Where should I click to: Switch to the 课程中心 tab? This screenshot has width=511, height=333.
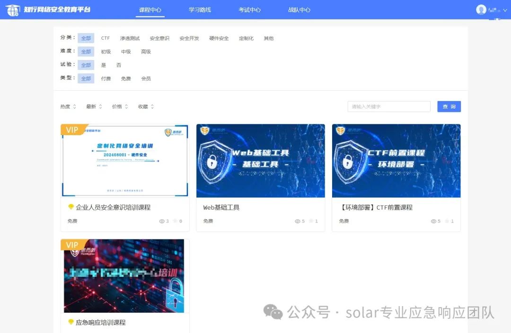pyautogui.click(x=150, y=10)
